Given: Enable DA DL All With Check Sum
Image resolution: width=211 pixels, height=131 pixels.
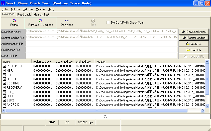Looking at the screenshot, I should (x=108, y=22).
